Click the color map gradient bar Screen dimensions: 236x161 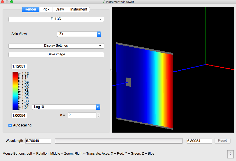coord(15,91)
